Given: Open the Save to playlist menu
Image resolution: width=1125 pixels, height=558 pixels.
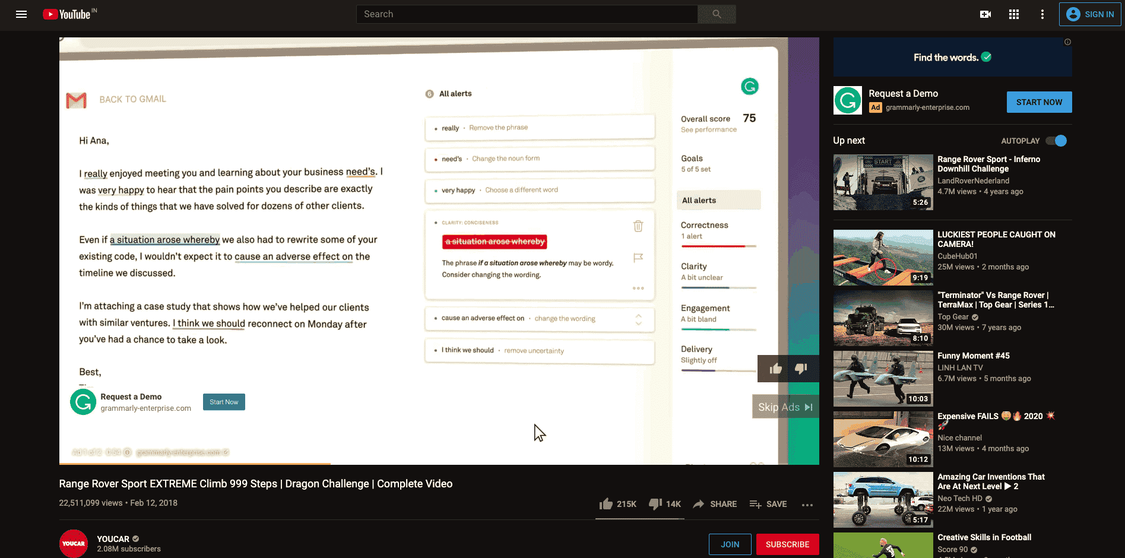Looking at the screenshot, I should (x=768, y=504).
